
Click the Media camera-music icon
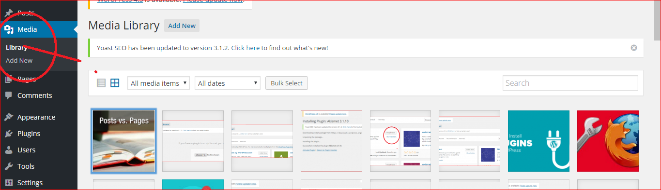click(x=9, y=29)
